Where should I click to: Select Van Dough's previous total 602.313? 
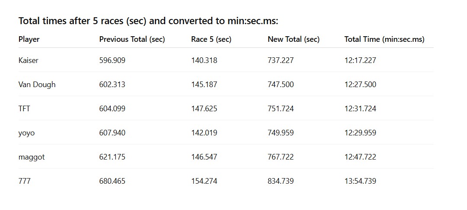[x=112, y=85]
